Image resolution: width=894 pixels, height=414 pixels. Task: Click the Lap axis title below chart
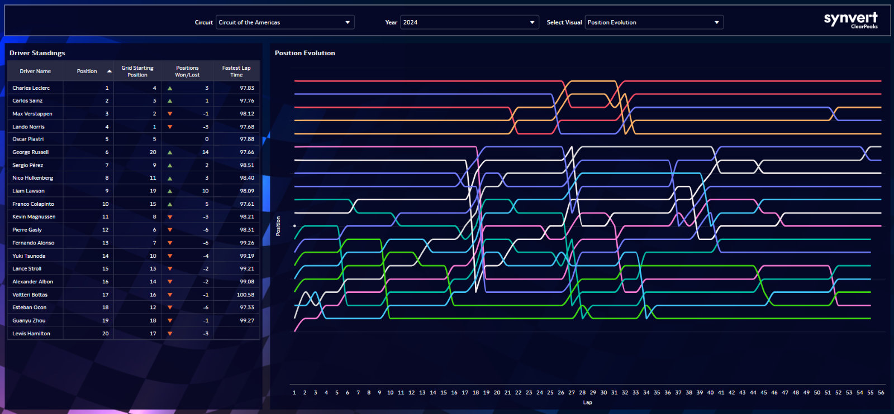click(588, 402)
